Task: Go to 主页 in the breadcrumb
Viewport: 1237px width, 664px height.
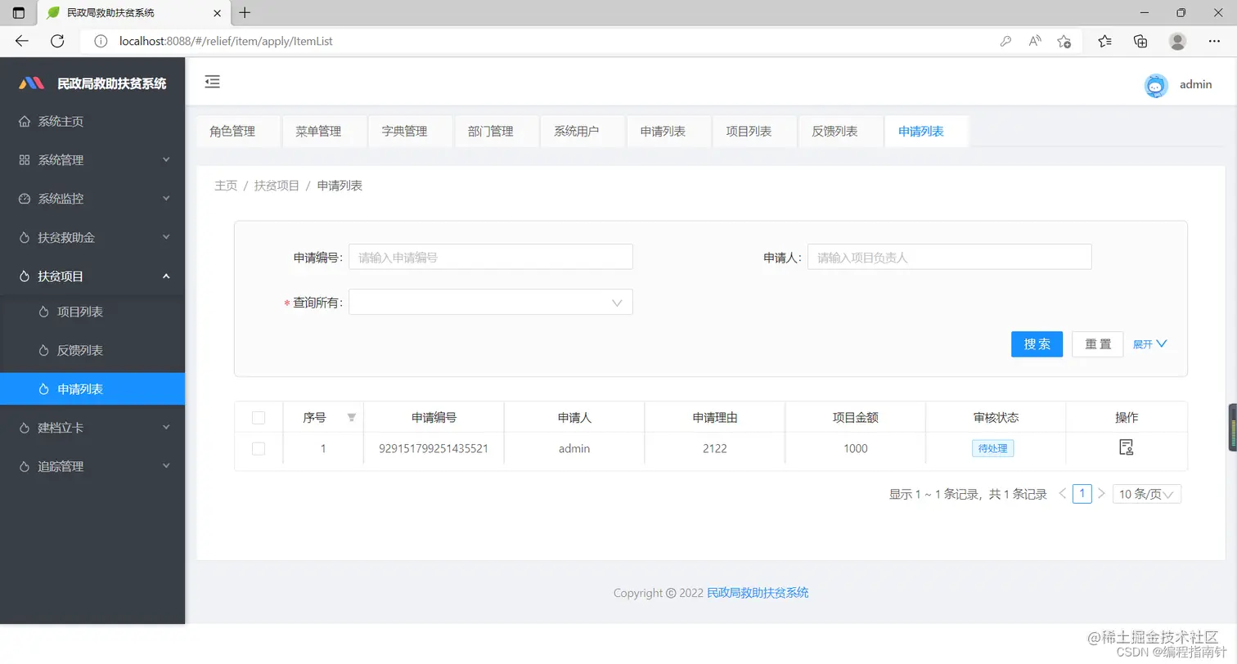Action: [226, 186]
